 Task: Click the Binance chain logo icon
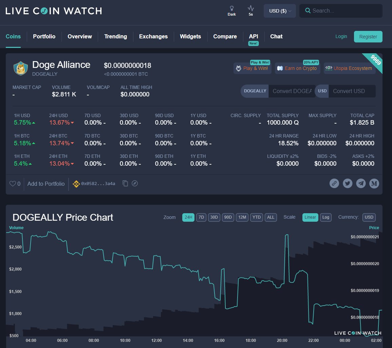tap(76, 184)
